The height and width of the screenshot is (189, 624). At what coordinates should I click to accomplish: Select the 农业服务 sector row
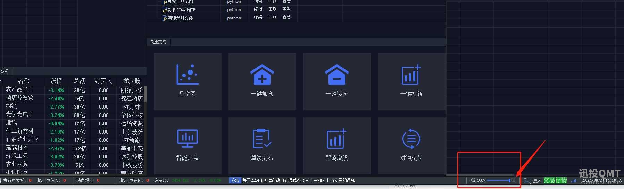point(17,164)
